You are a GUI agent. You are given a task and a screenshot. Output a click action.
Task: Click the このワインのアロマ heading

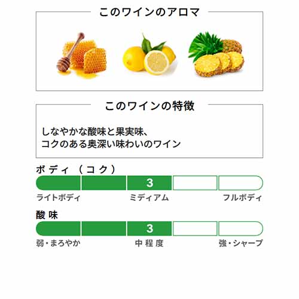[x=149, y=13]
